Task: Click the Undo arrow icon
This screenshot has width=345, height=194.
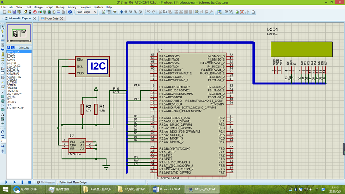Action: coord(149,12)
